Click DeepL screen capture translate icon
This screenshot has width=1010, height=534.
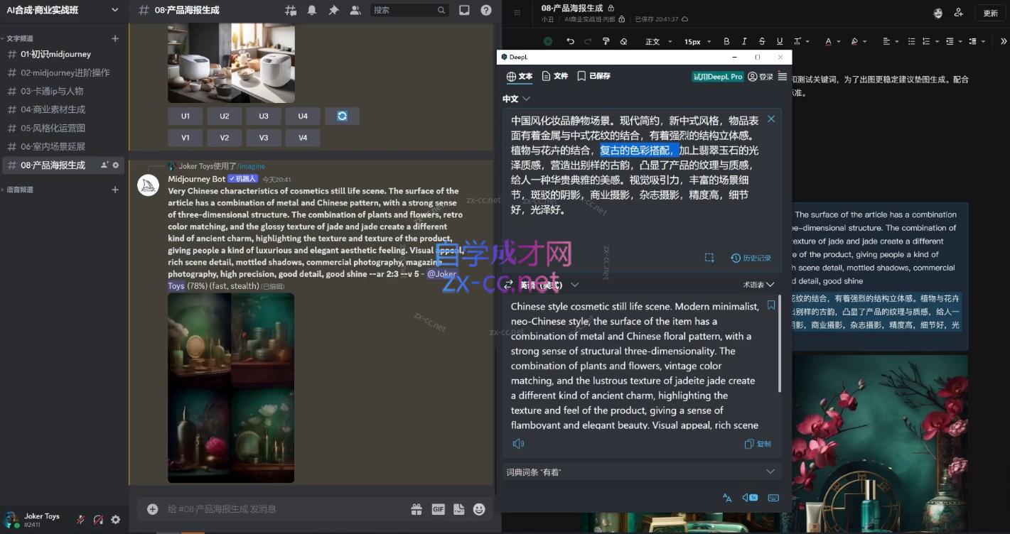point(709,258)
